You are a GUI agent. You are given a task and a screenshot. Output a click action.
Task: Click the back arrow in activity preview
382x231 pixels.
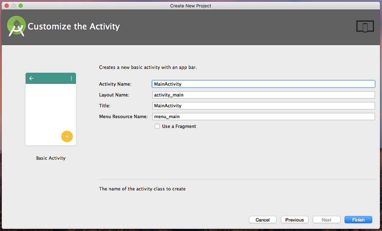point(32,78)
